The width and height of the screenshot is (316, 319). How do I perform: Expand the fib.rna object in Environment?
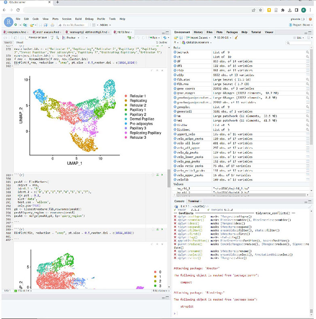175,84
